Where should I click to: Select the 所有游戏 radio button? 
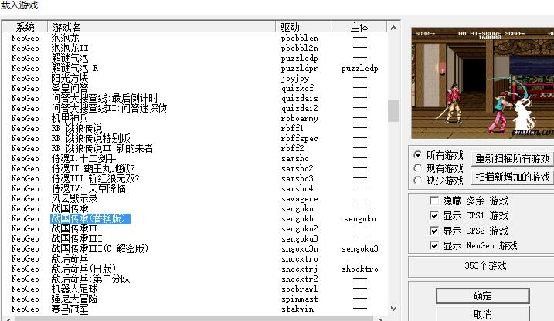click(418, 154)
